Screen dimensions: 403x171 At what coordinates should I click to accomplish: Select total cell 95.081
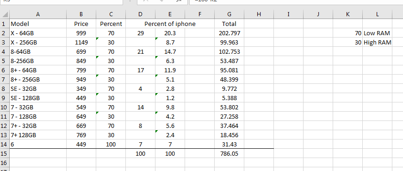(229, 70)
